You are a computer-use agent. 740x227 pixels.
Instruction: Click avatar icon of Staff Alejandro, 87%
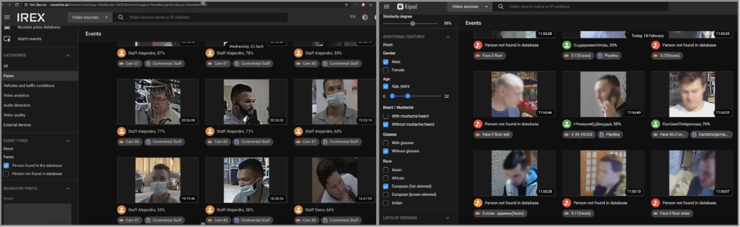[x=121, y=53]
